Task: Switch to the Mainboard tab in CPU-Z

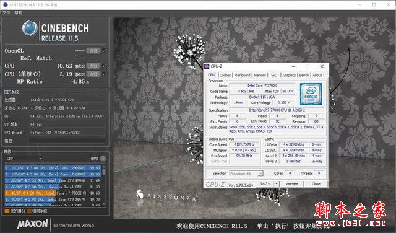Action: pyautogui.click(x=242, y=75)
